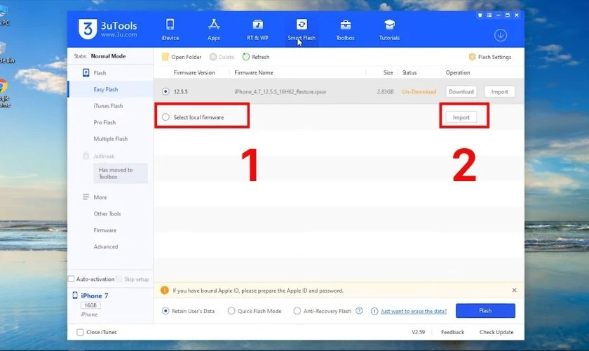
Task: Click the Jailbreak lock icon
Action: click(86, 156)
